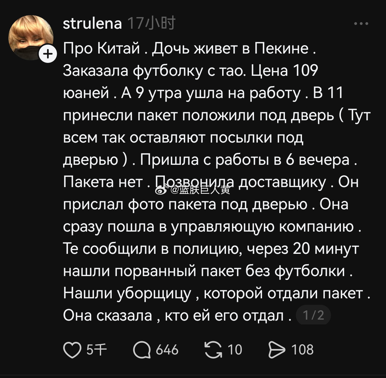Open strulena's profile picture
This screenshot has height=378, width=386.
(x=31, y=38)
